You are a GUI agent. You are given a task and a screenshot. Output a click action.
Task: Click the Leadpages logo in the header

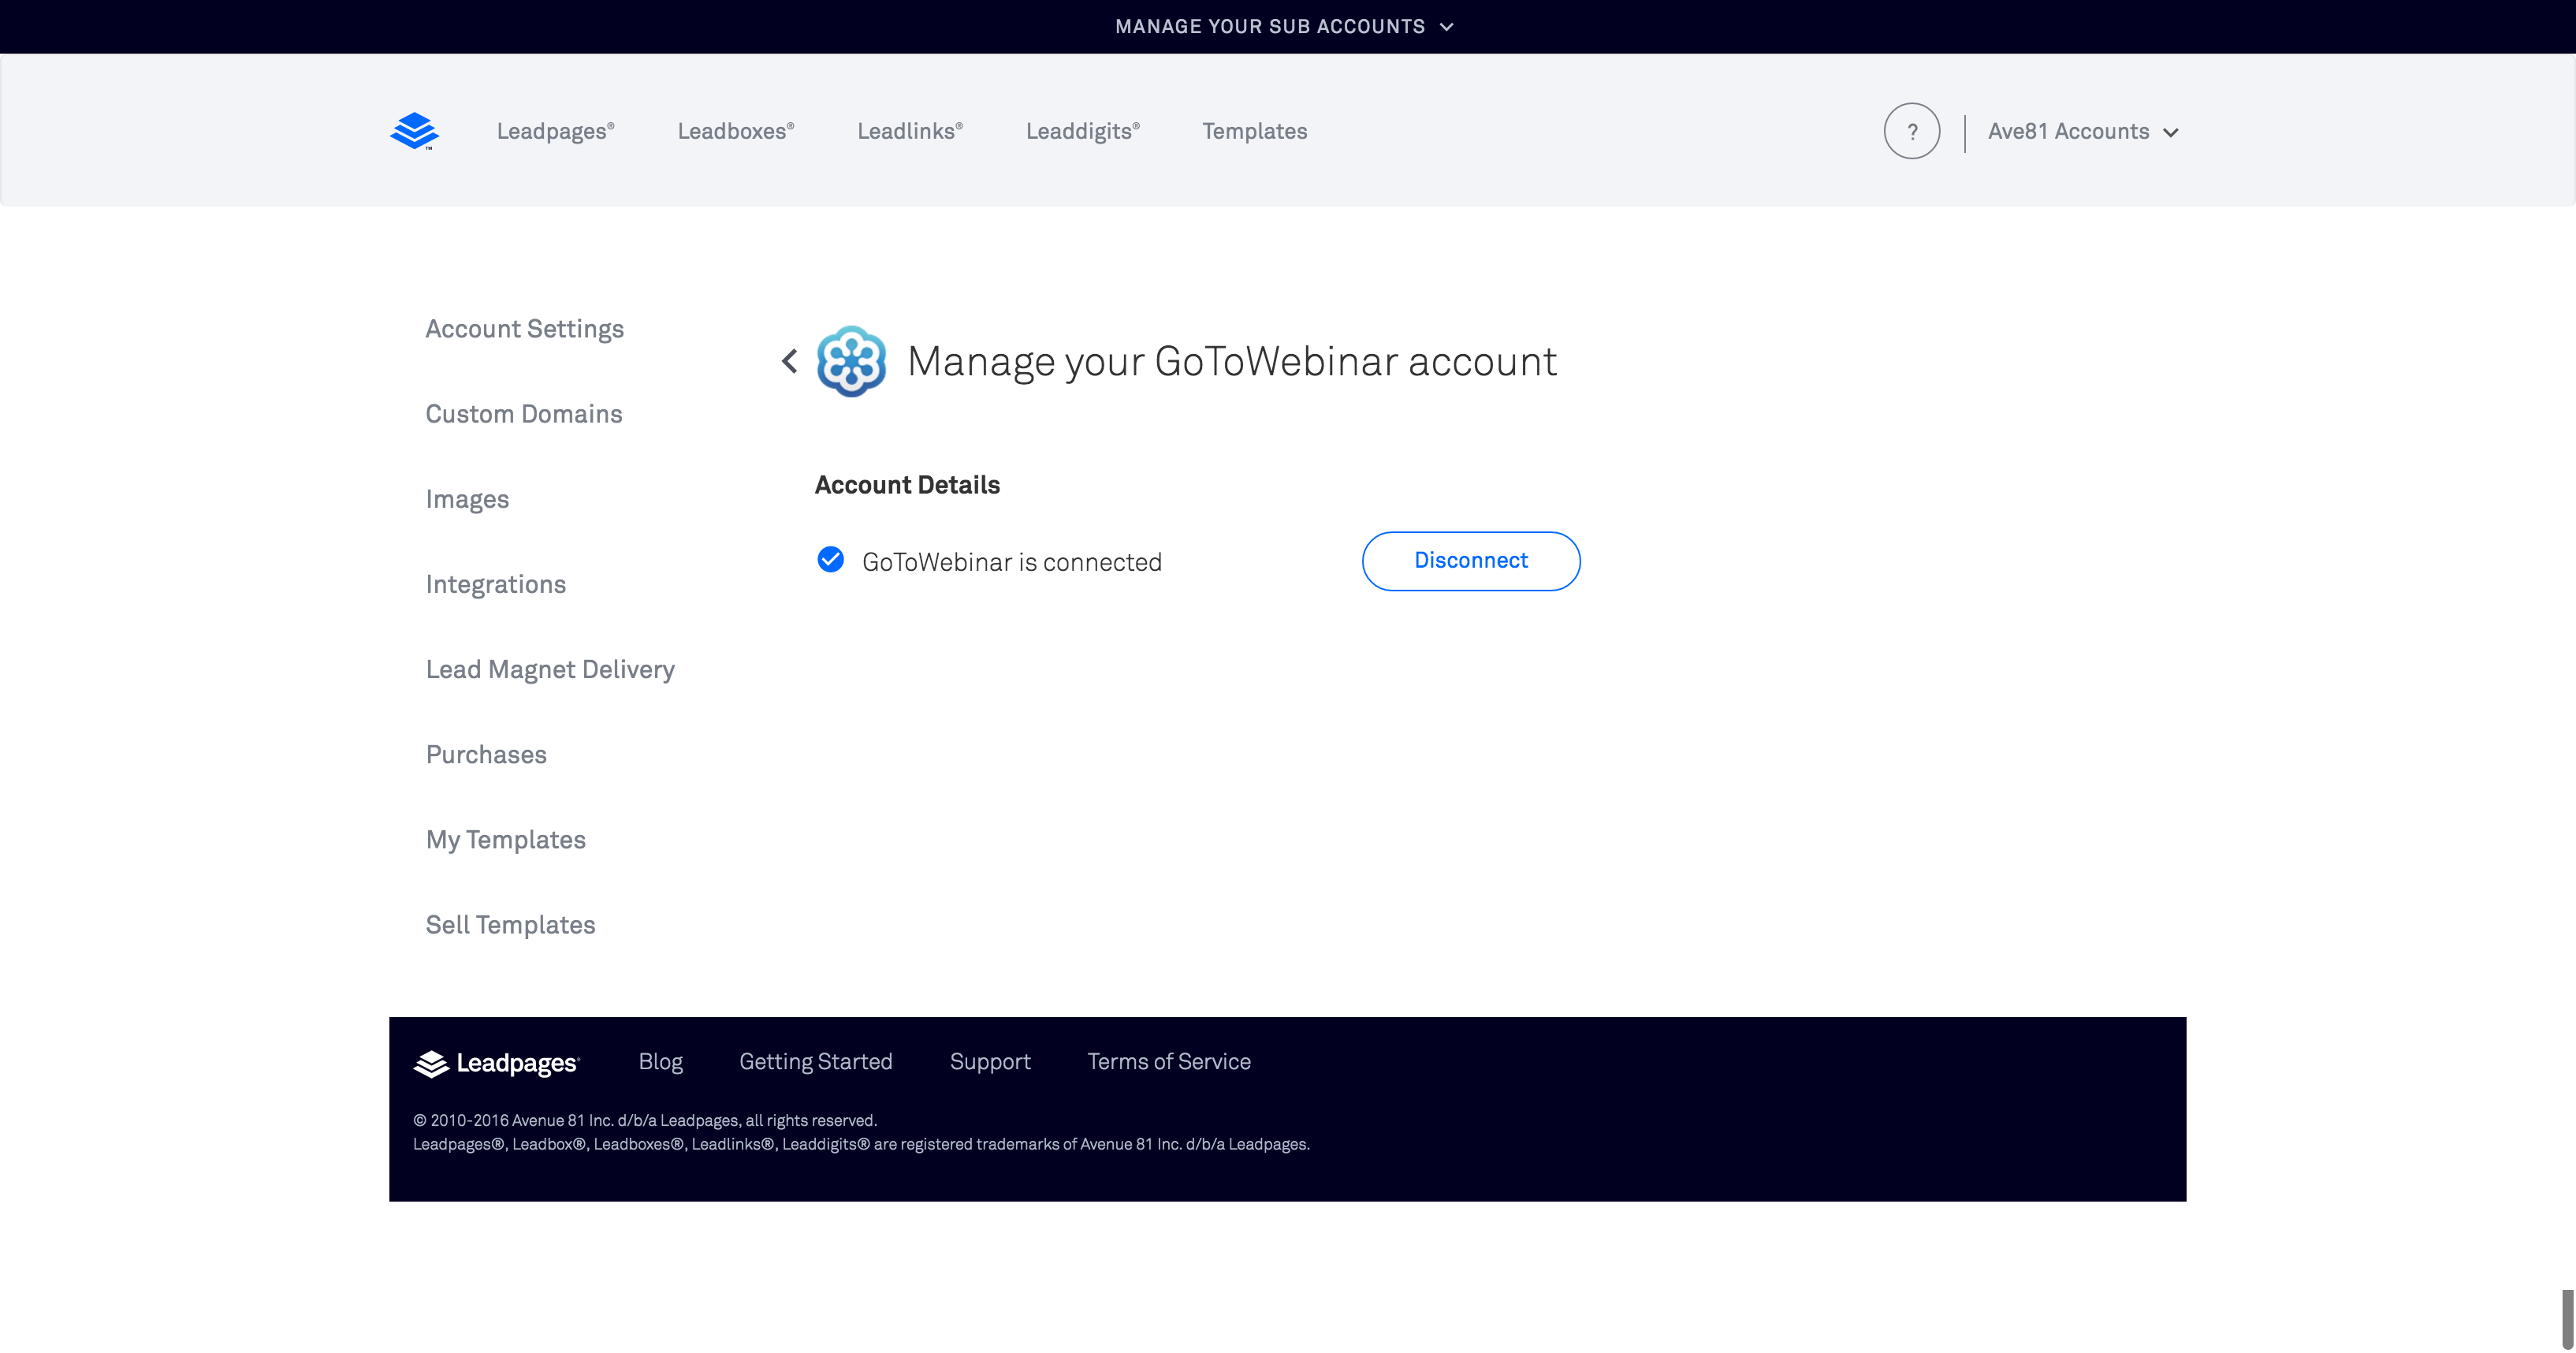point(414,130)
